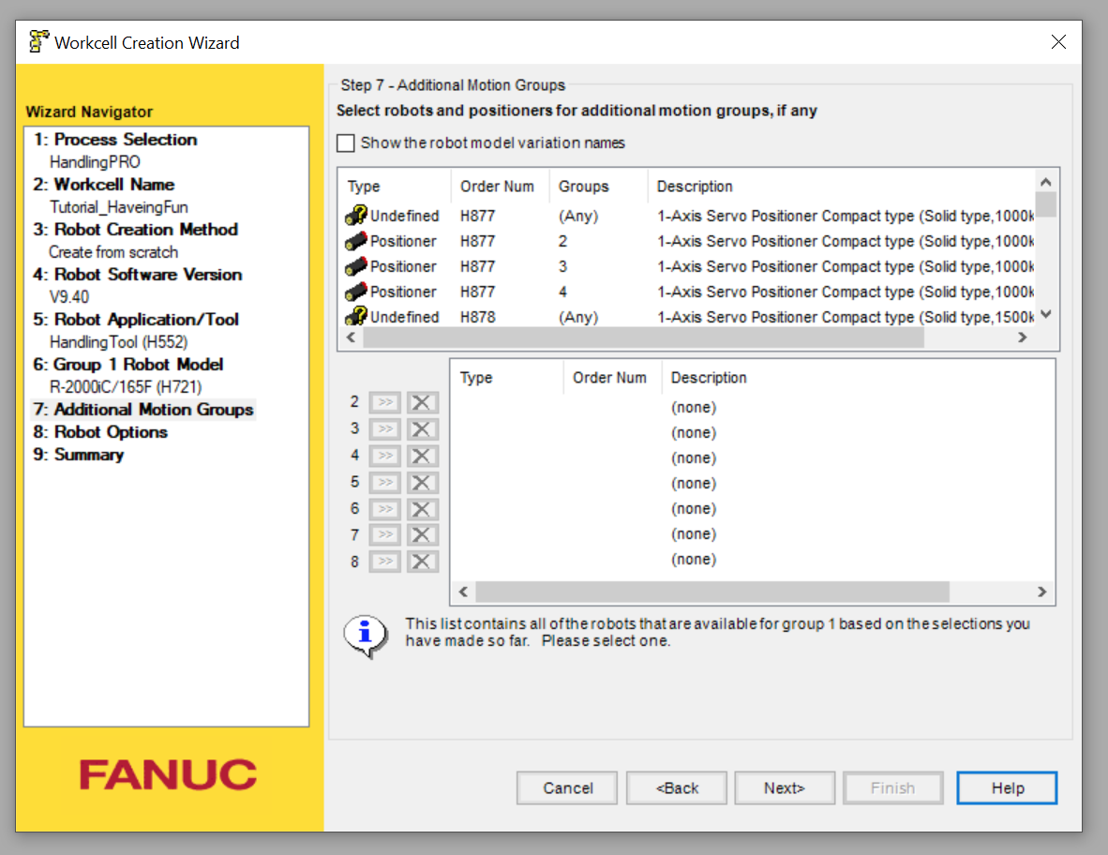The width and height of the screenshot is (1108, 855).
Task: Click the >> assign button for group 6
Action: (x=385, y=509)
